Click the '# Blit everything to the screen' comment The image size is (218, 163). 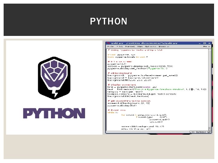129,101
